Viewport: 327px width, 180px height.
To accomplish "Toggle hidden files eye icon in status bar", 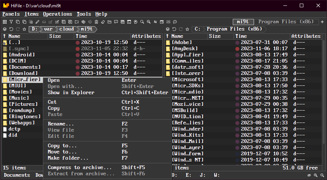I will coord(309,175).
